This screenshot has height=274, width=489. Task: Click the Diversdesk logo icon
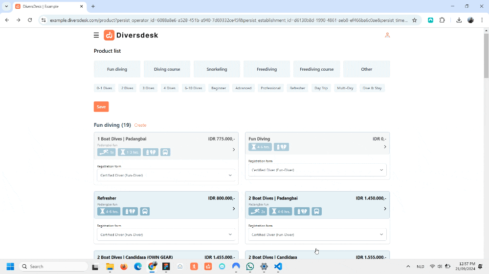[109, 35]
